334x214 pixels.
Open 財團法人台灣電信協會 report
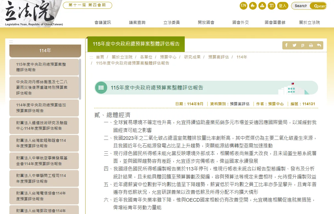coord(44,196)
